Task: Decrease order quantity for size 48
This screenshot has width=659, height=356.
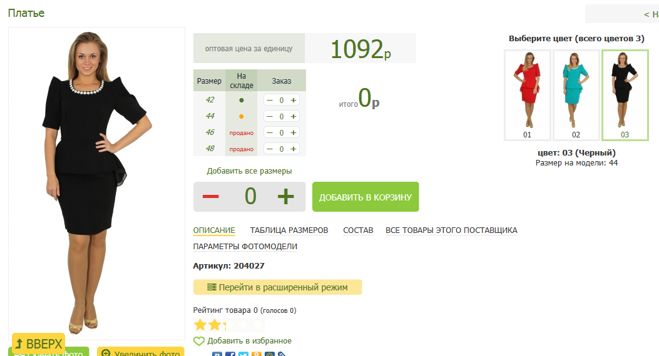Action: (x=270, y=149)
